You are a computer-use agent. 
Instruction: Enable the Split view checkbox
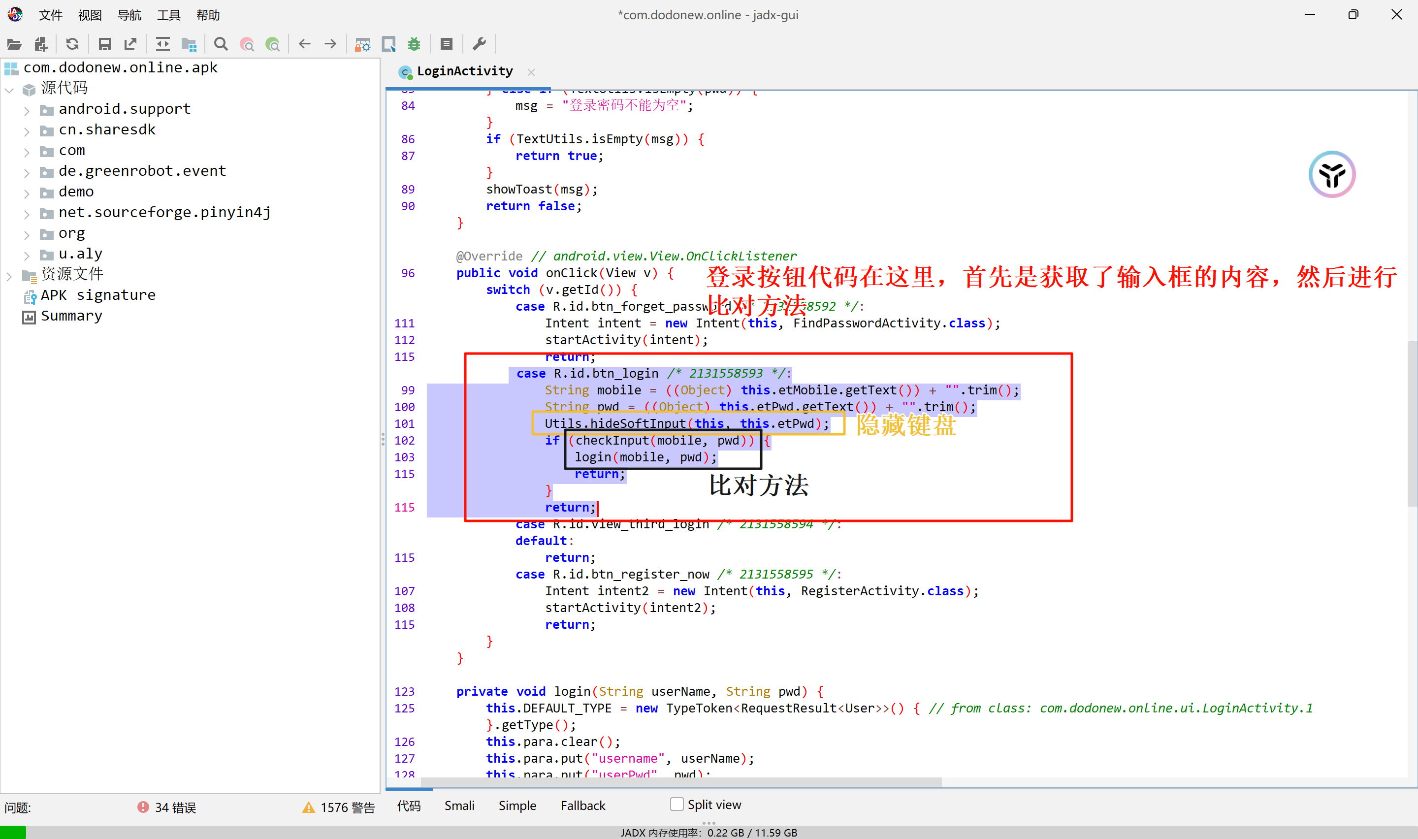click(x=677, y=804)
